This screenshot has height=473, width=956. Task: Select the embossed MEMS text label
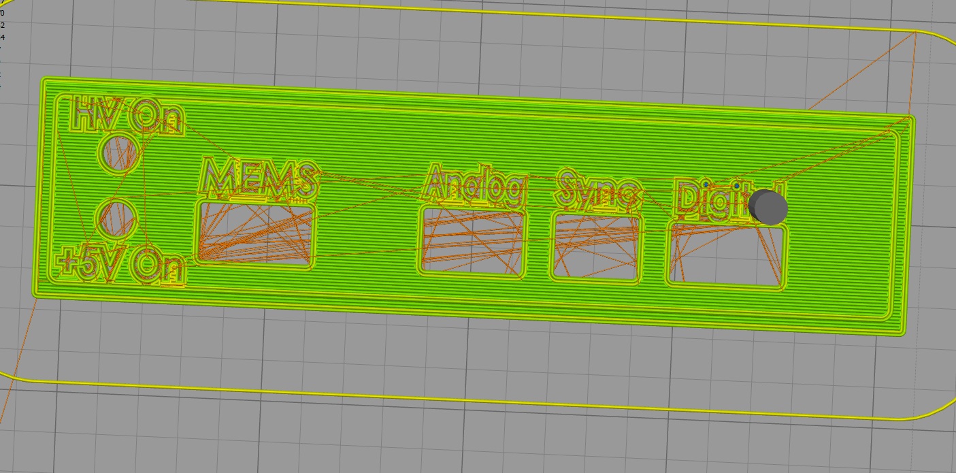(259, 178)
